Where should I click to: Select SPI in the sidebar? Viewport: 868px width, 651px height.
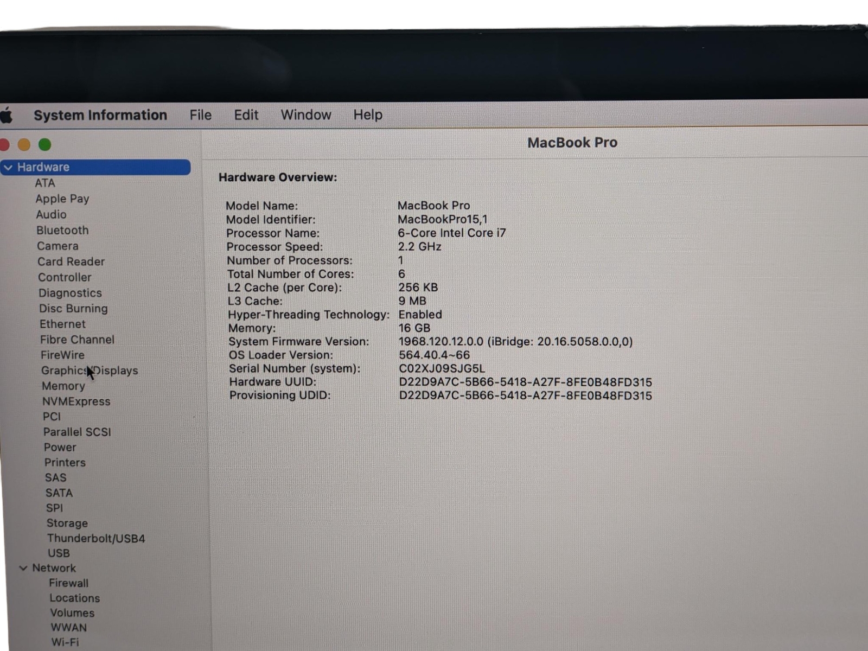click(54, 508)
